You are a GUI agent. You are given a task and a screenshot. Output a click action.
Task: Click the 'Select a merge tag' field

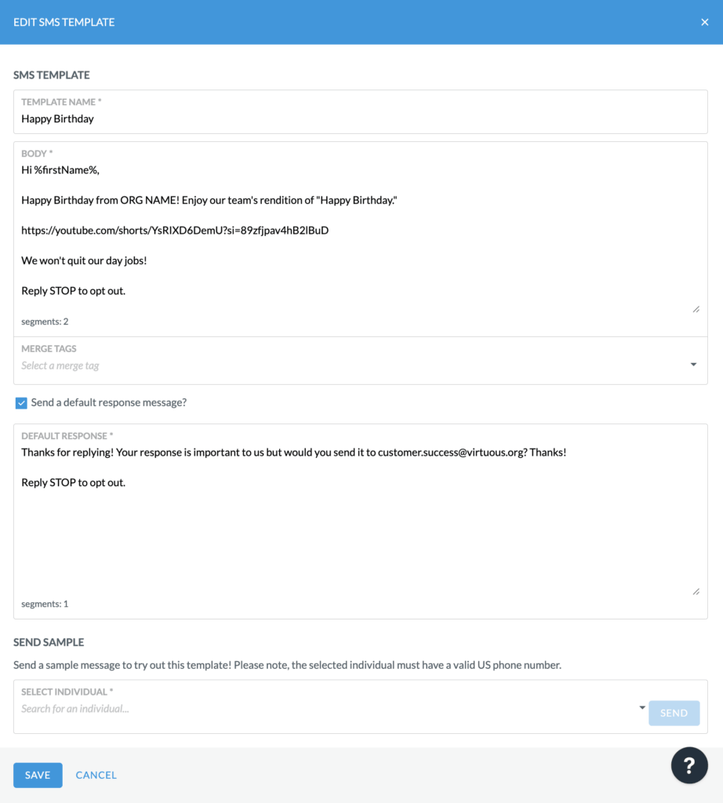pos(354,365)
